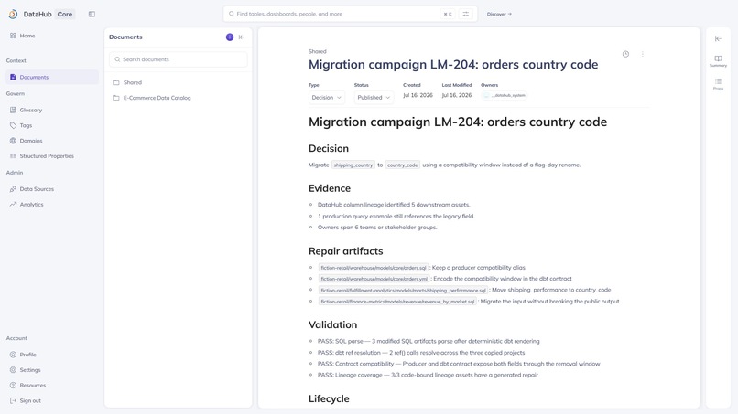738x414 pixels.
Task: Click the Decision heading
Action: click(329, 148)
